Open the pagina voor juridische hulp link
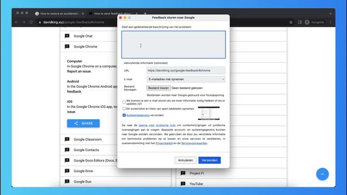The width and height of the screenshot is (347, 195). [157, 125]
